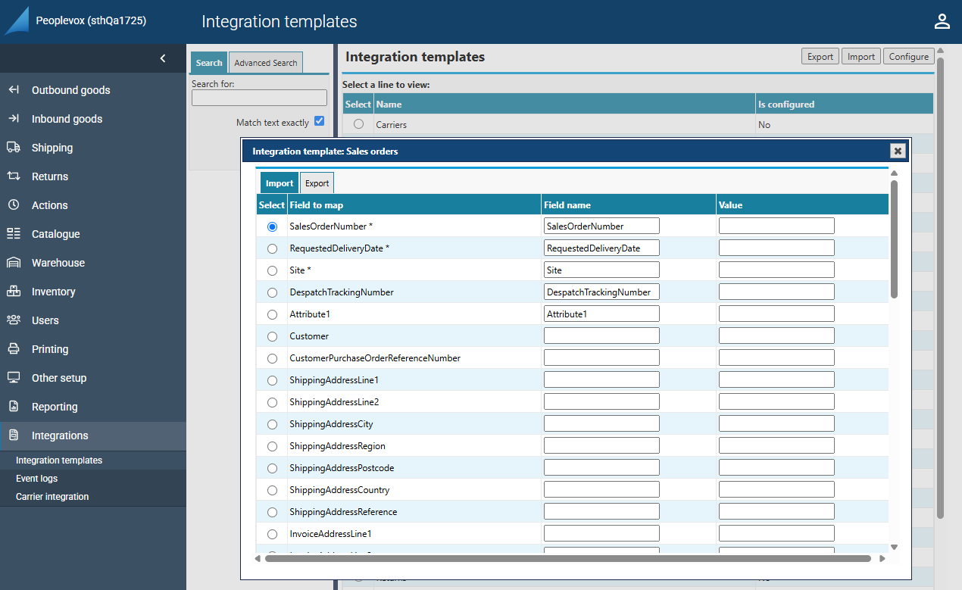Screen dimensions: 962x590
Task: Select the Attribute1 radio button
Action: click(x=272, y=314)
